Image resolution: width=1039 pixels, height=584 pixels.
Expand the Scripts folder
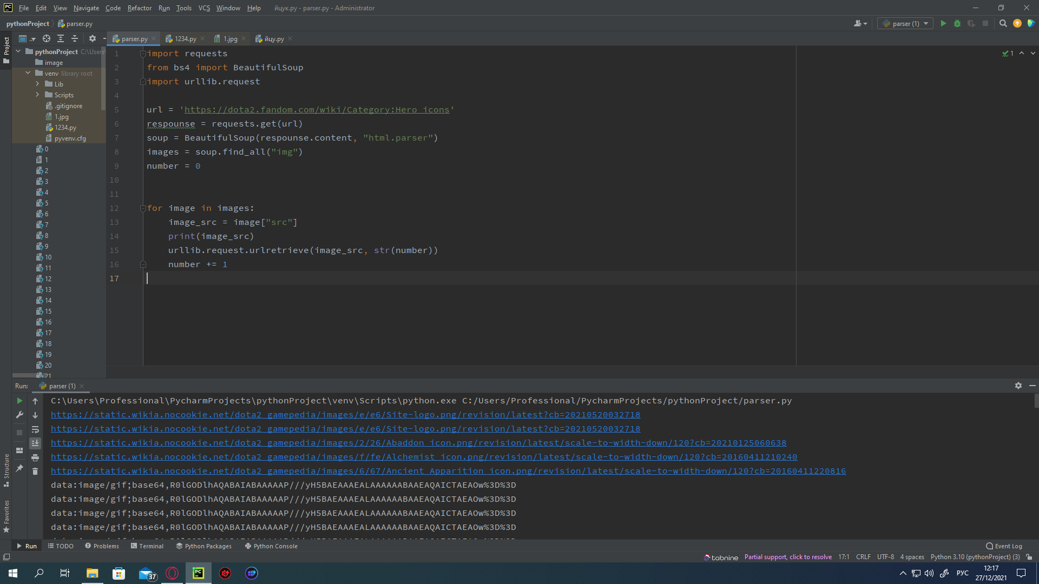tap(37, 95)
